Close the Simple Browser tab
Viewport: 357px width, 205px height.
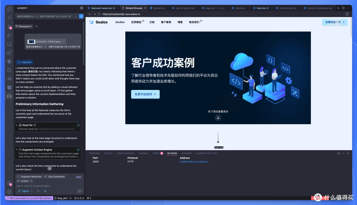(x=145, y=8)
